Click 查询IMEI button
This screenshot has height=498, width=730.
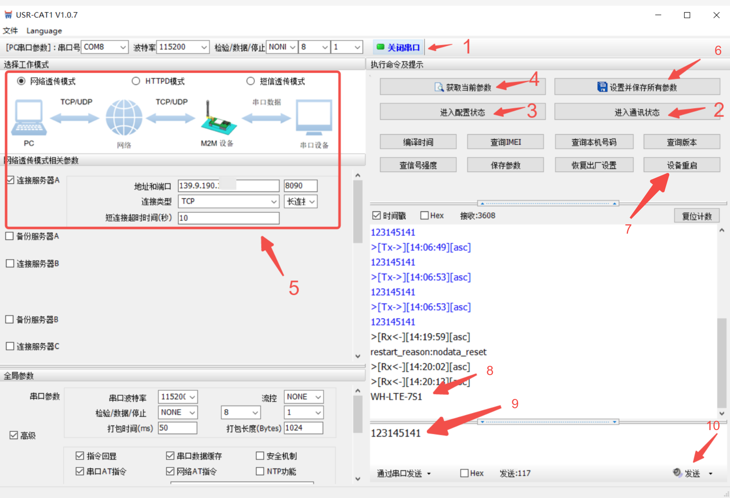(x=505, y=142)
